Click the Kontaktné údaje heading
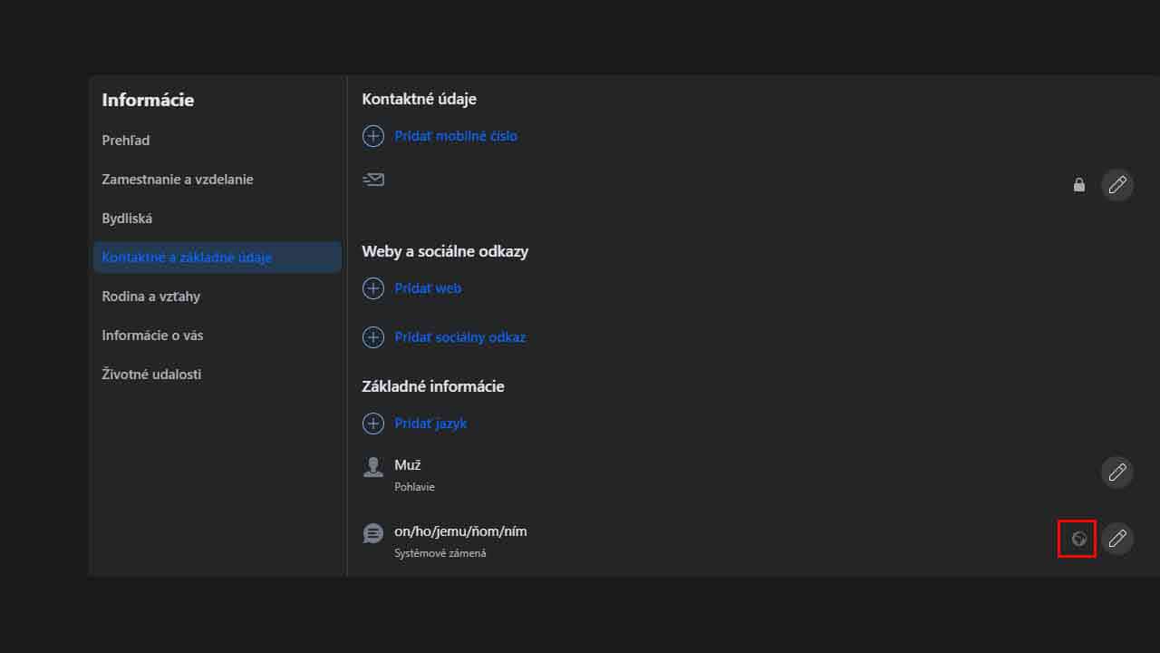The image size is (1160, 653). pyautogui.click(x=419, y=99)
